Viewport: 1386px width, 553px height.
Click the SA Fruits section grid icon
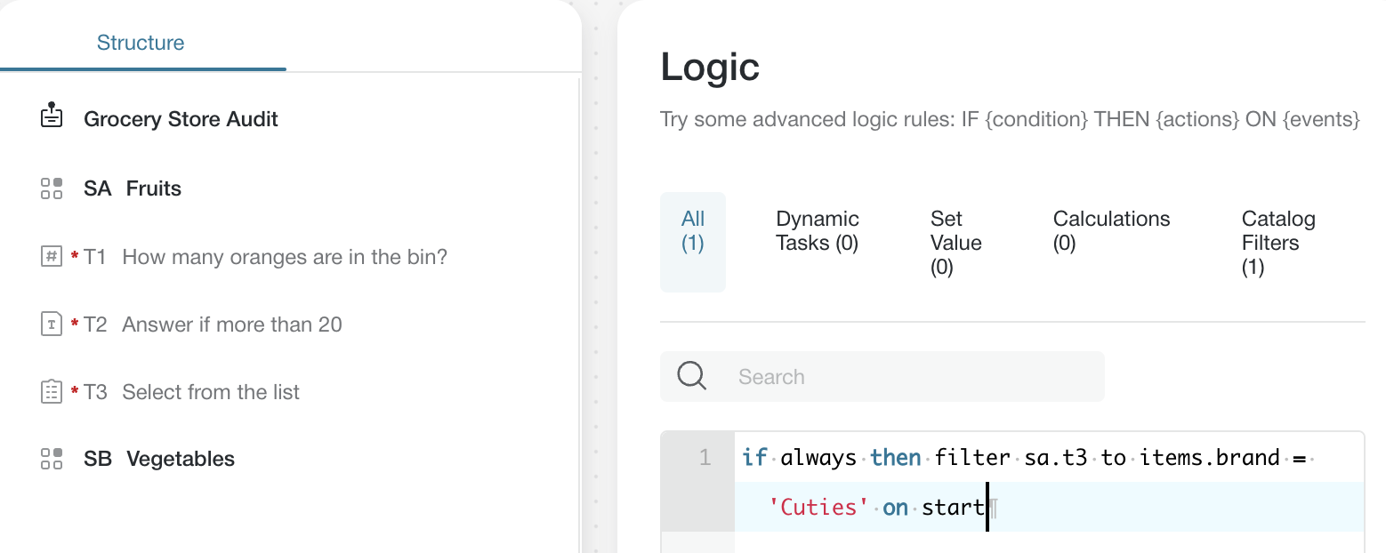(x=52, y=188)
